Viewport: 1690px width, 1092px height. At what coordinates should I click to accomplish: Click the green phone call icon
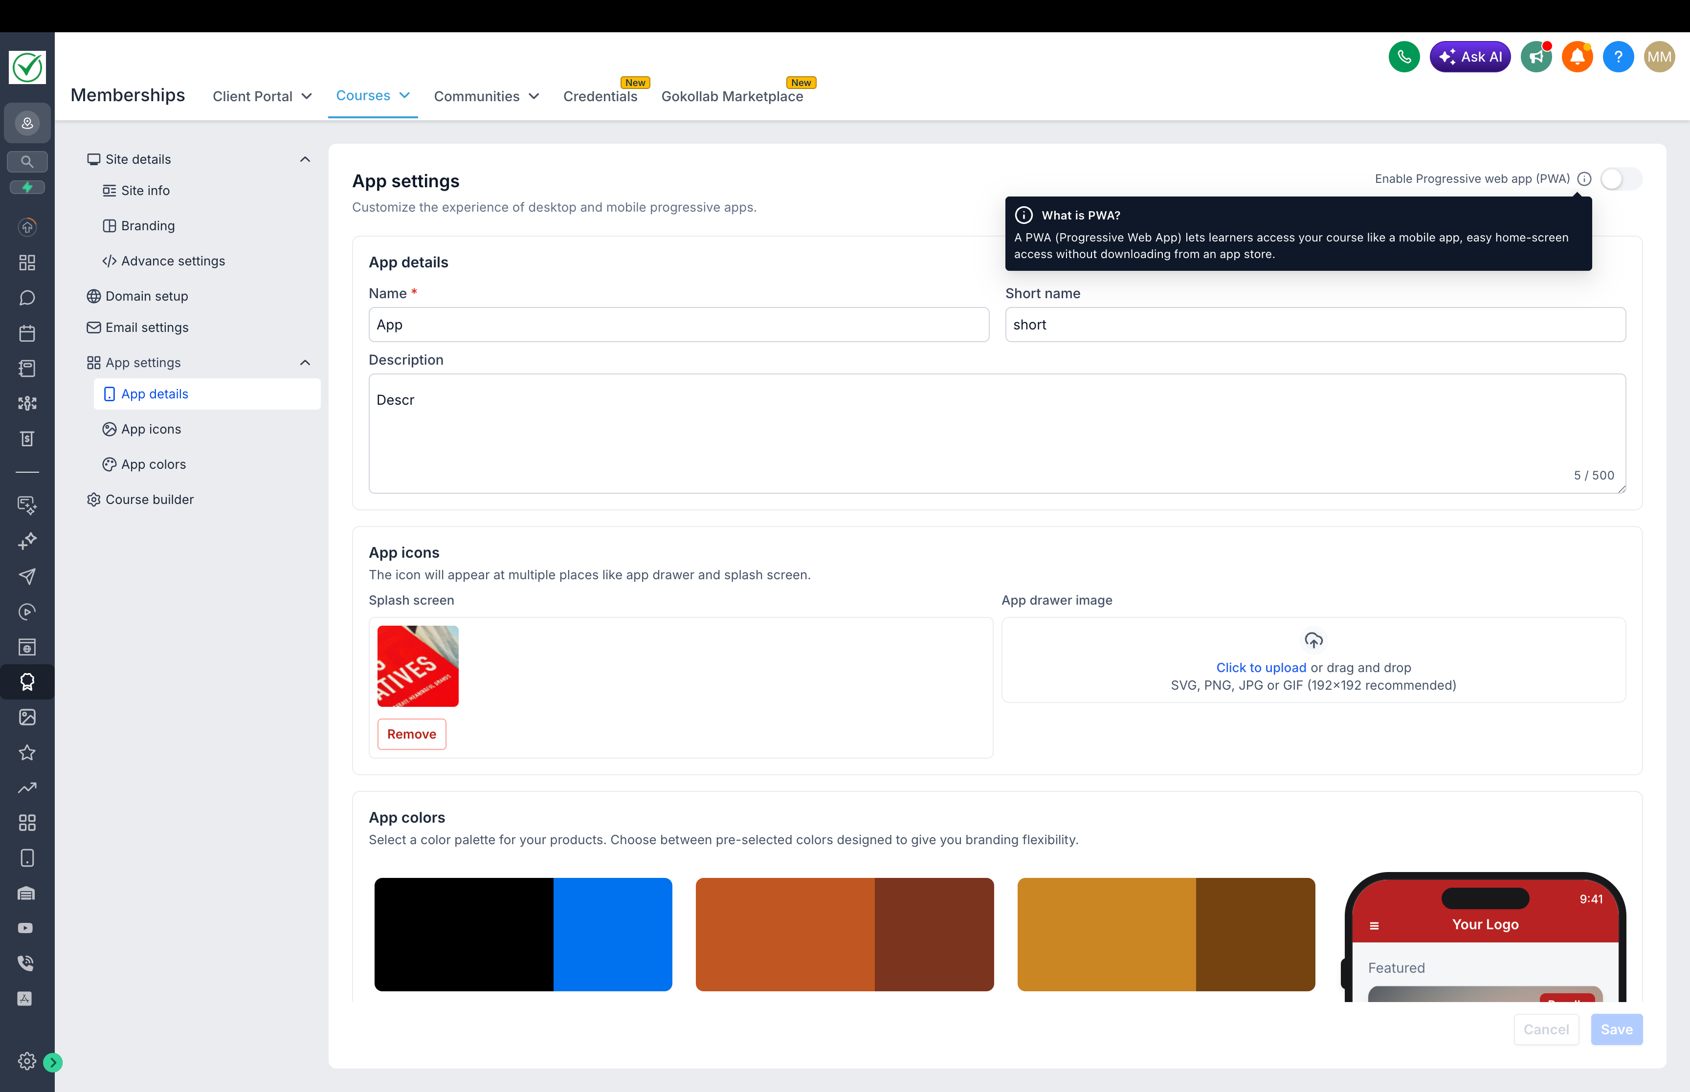[1403, 57]
